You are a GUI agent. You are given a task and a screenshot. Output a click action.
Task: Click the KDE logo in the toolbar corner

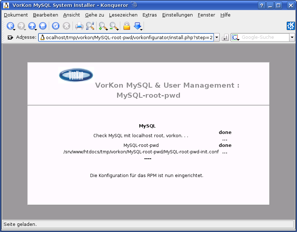click(291, 25)
